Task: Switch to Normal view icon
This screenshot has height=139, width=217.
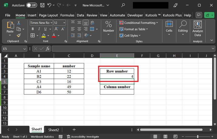Action: pos(155,136)
